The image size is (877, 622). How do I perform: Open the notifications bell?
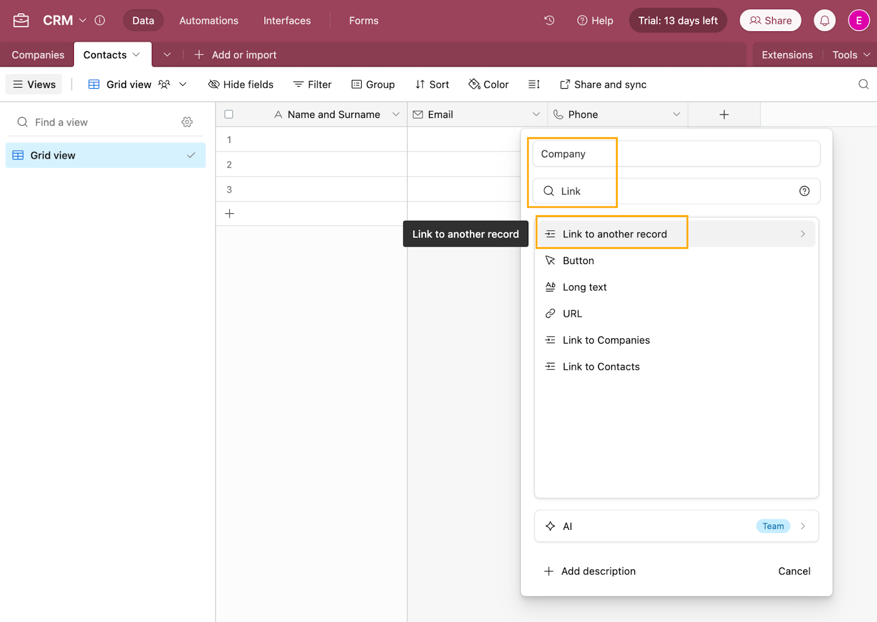(x=824, y=20)
